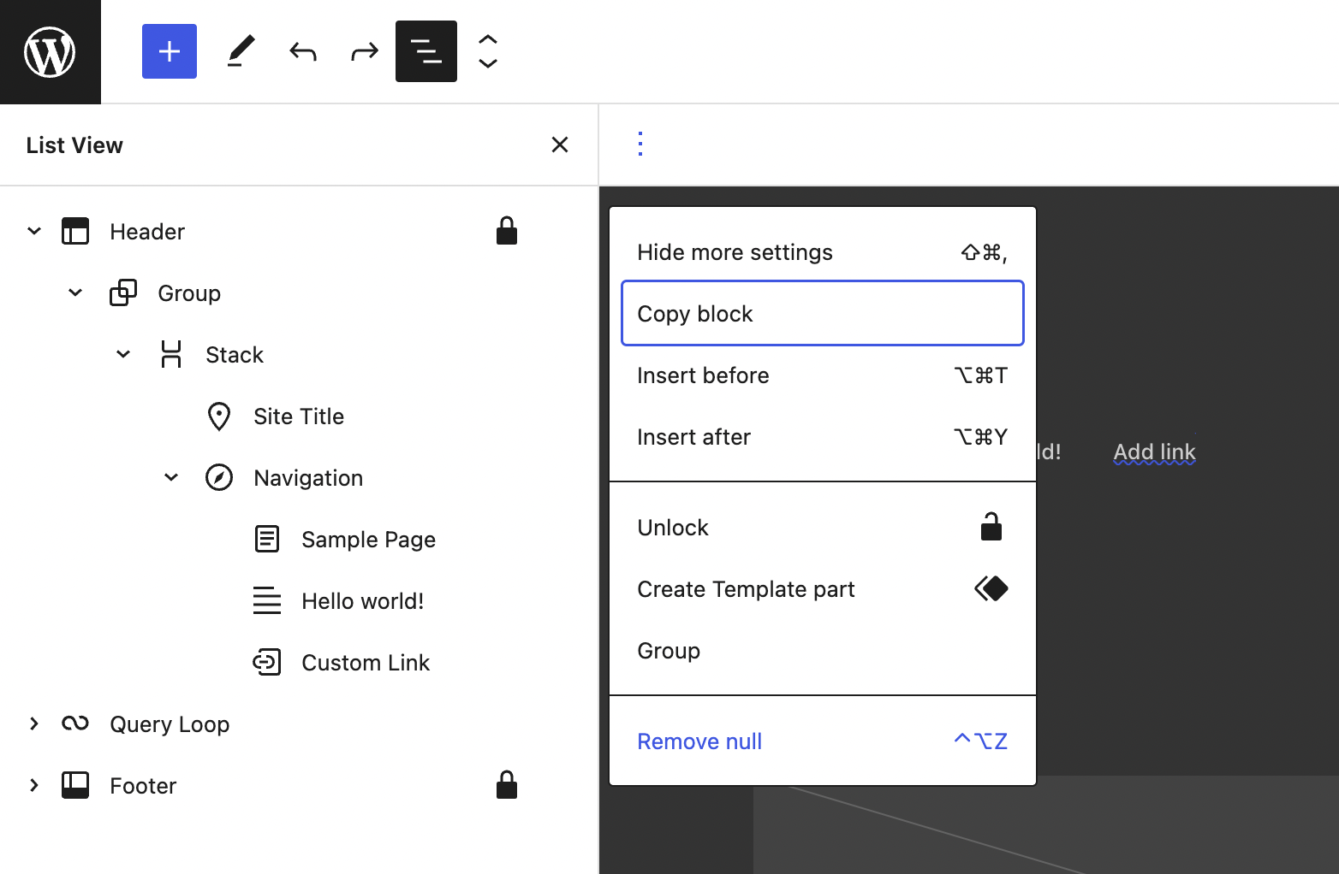The height and width of the screenshot is (874, 1339).
Task: Click the WordPress logo button
Action: tap(50, 51)
